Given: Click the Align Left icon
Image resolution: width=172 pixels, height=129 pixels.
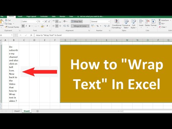Looking at the screenshot, I should point(54,26).
